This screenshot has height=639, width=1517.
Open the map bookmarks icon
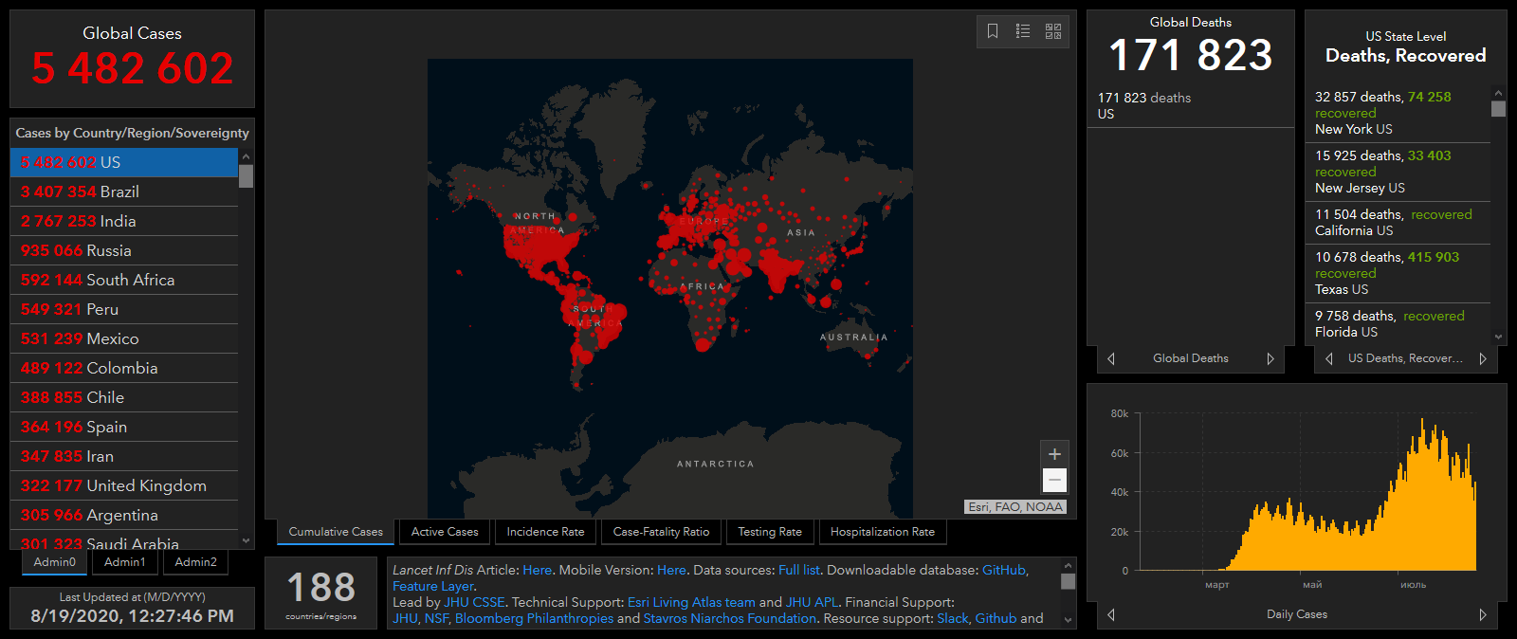click(993, 31)
